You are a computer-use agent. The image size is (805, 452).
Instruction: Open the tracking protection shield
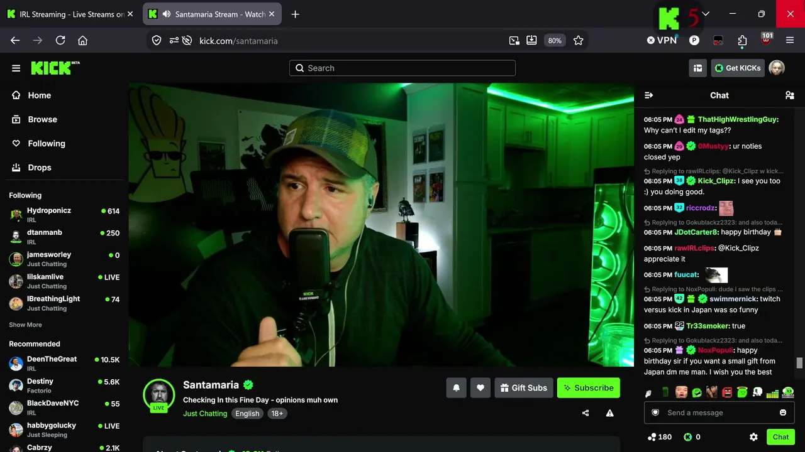[x=157, y=40]
